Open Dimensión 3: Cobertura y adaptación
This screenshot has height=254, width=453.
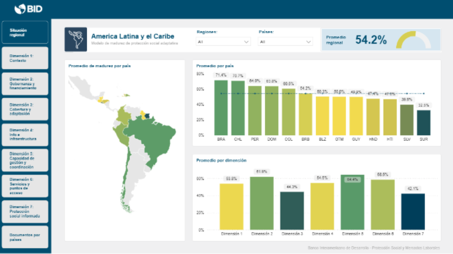point(25,109)
